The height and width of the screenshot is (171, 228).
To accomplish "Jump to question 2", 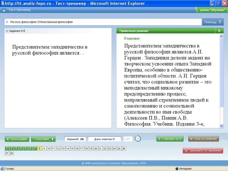I will (x=12, y=148).
